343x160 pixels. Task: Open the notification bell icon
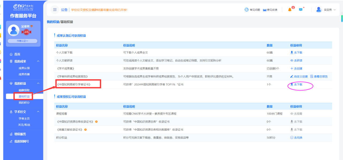290,10
